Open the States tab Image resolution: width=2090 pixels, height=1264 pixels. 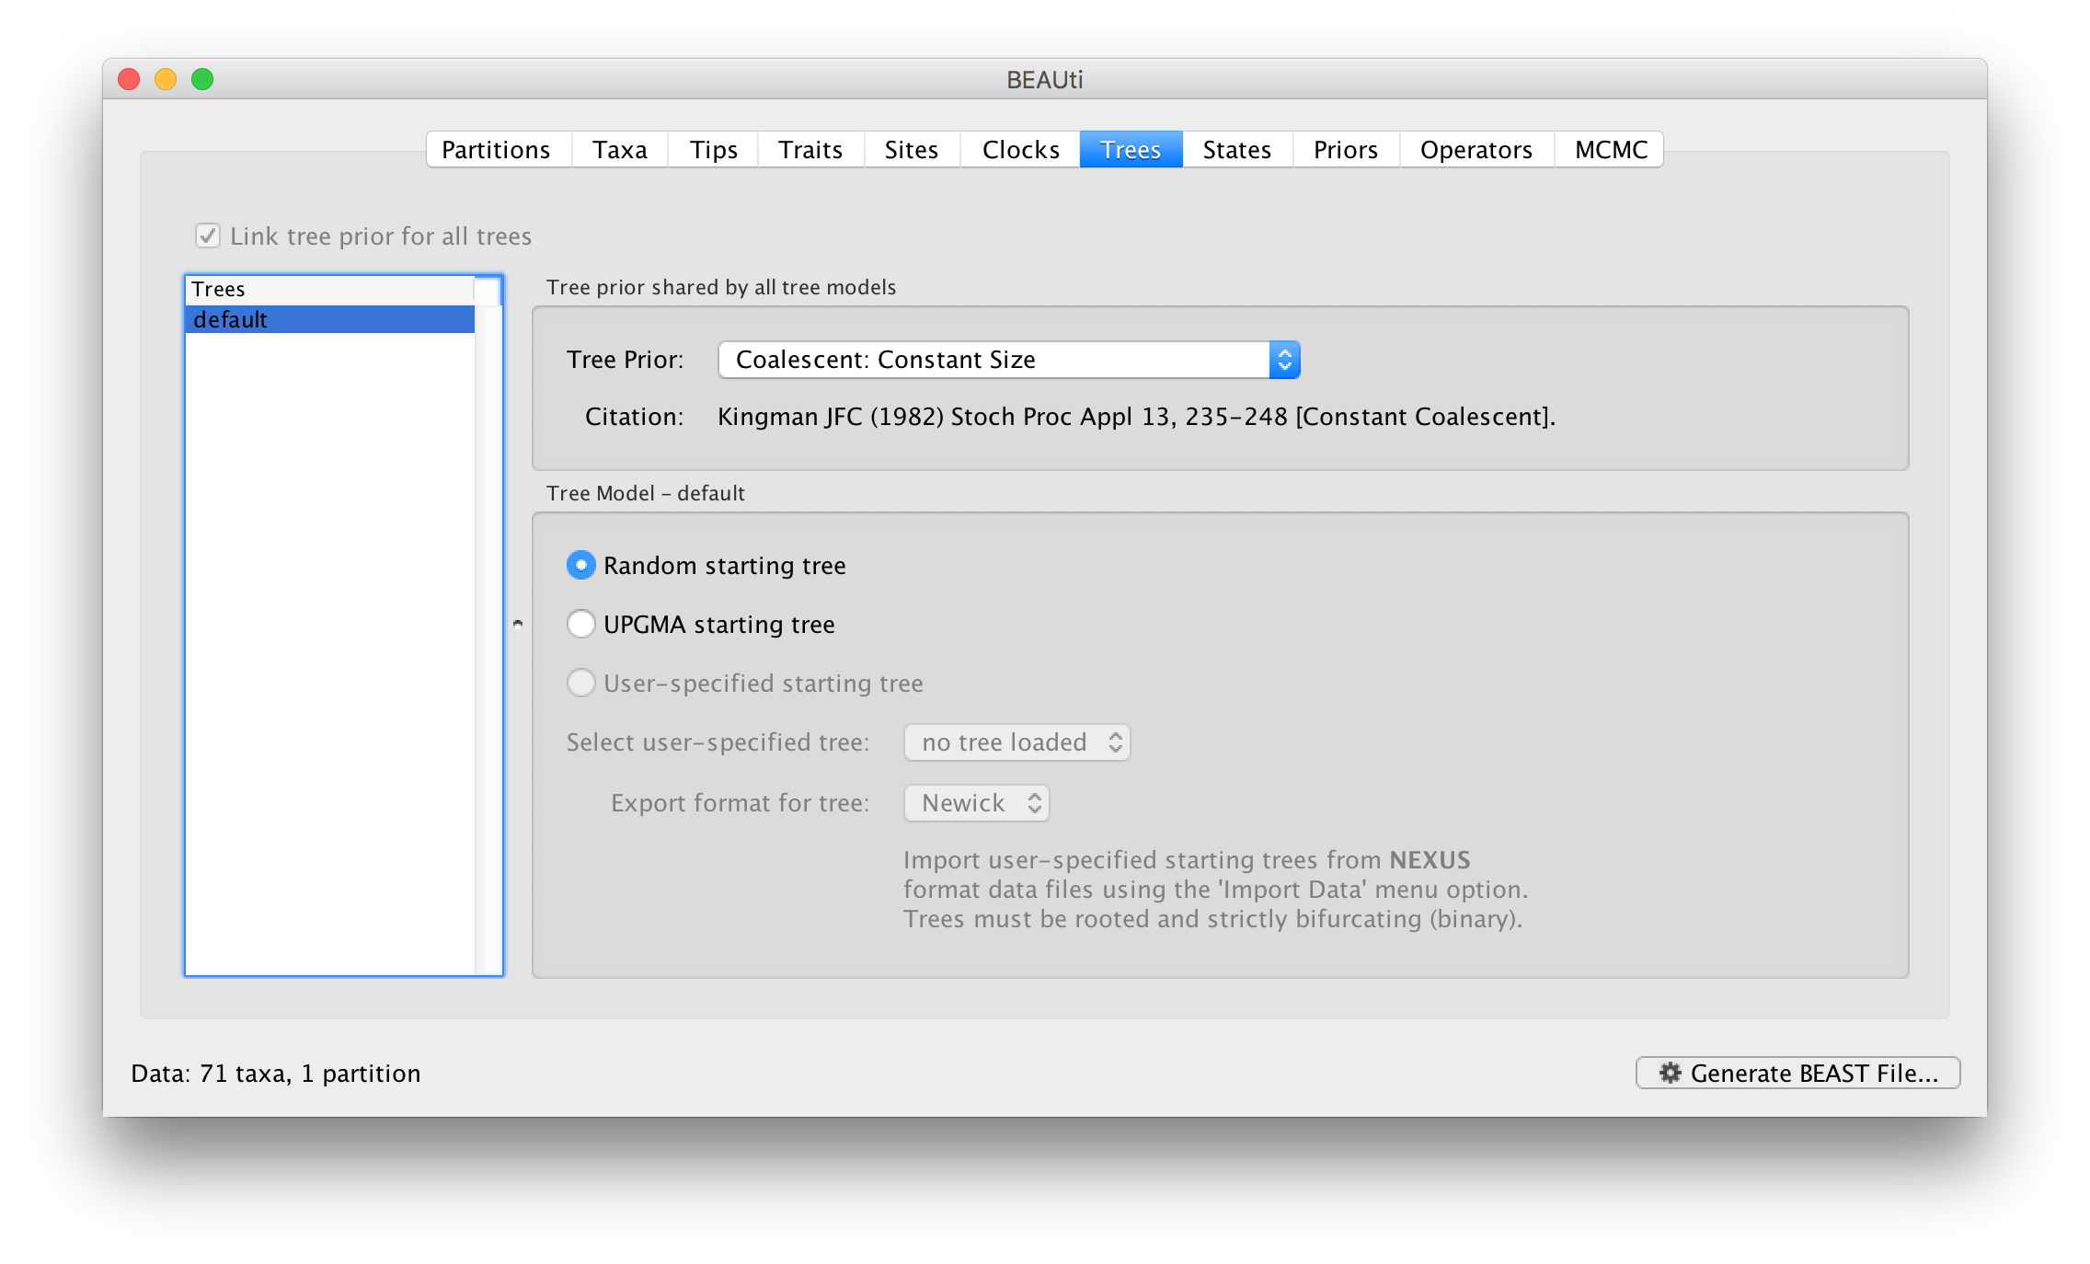point(1237,150)
